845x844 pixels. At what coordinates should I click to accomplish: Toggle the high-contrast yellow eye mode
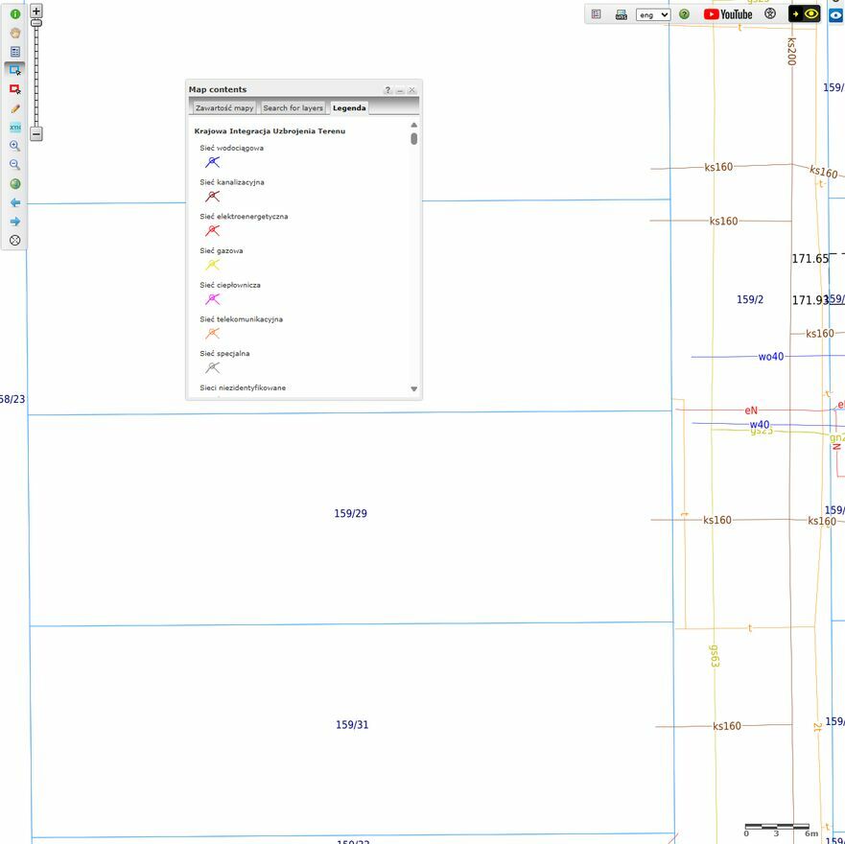click(804, 14)
